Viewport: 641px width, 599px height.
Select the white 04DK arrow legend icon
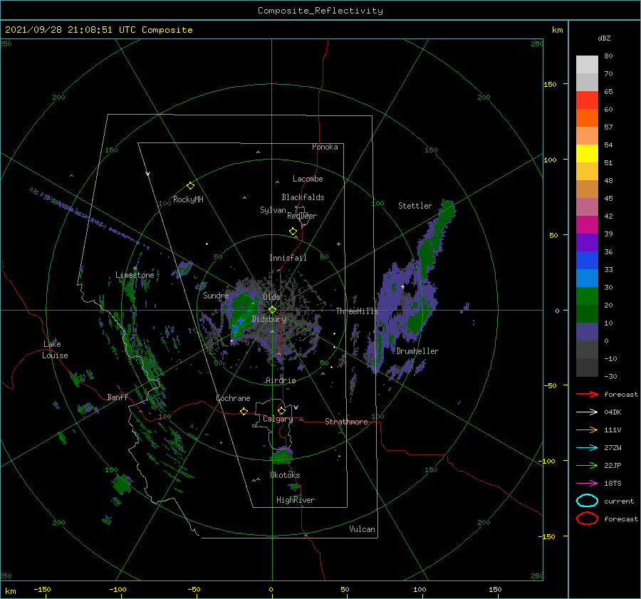[x=587, y=412]
